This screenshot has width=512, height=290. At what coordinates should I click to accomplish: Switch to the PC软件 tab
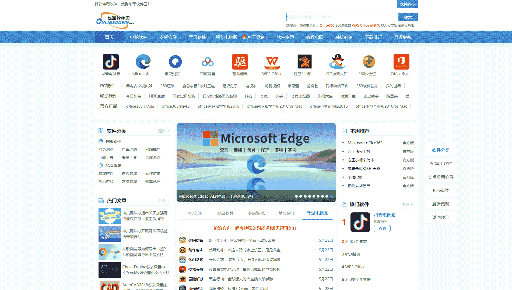point(195,213)
